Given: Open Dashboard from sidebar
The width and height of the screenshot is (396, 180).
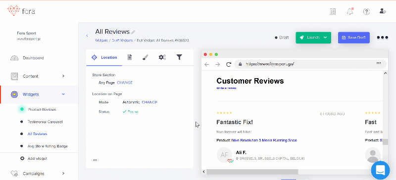Looking at the screenshot, I should coord(33,58).
